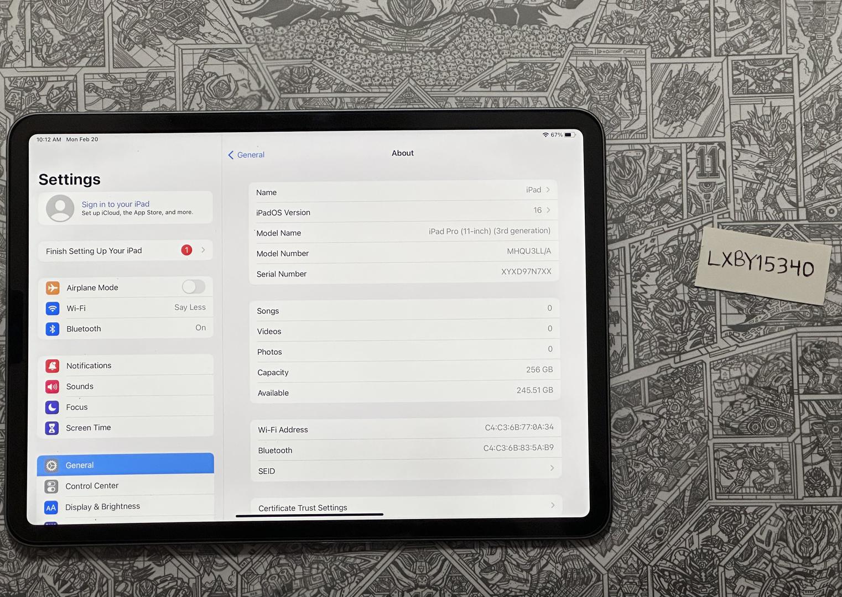Tap the Sounds speaker icon
This screenshot has height=597, width=842.
[x=53, y=386]
